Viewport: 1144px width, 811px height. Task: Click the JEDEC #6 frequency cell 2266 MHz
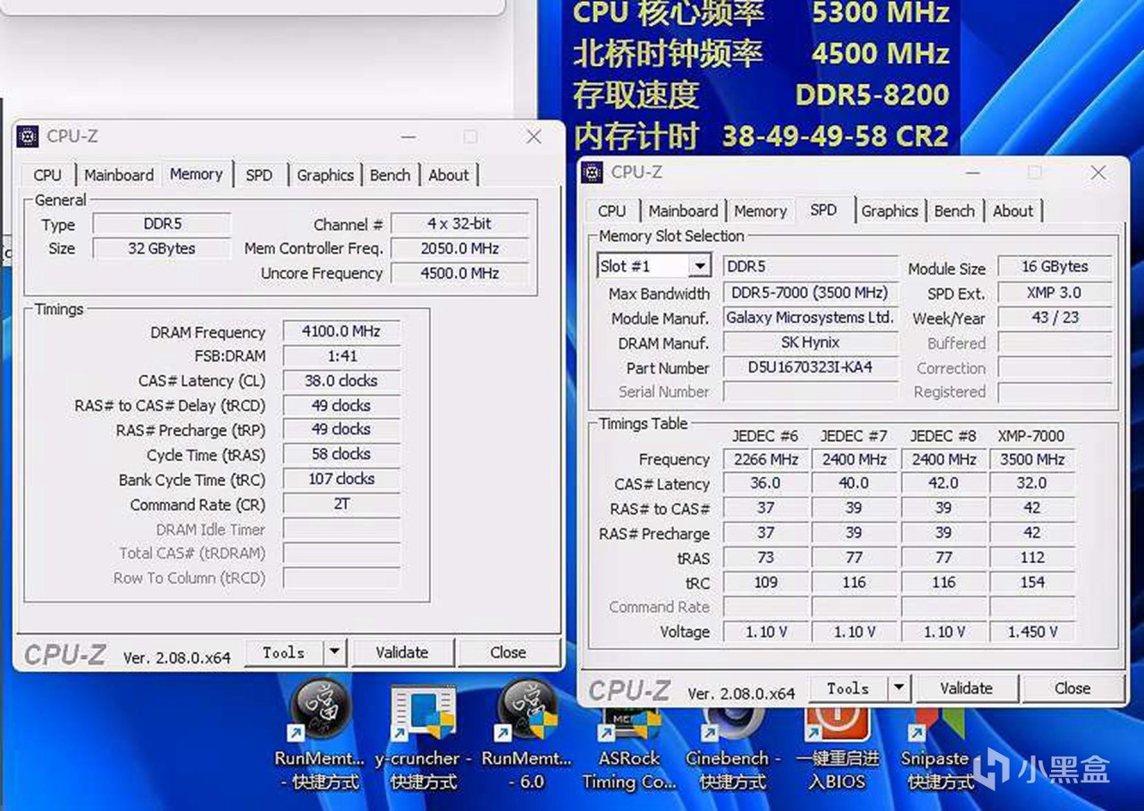764,459
